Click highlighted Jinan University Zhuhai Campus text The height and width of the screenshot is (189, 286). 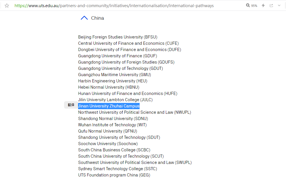tap(109, 106)
